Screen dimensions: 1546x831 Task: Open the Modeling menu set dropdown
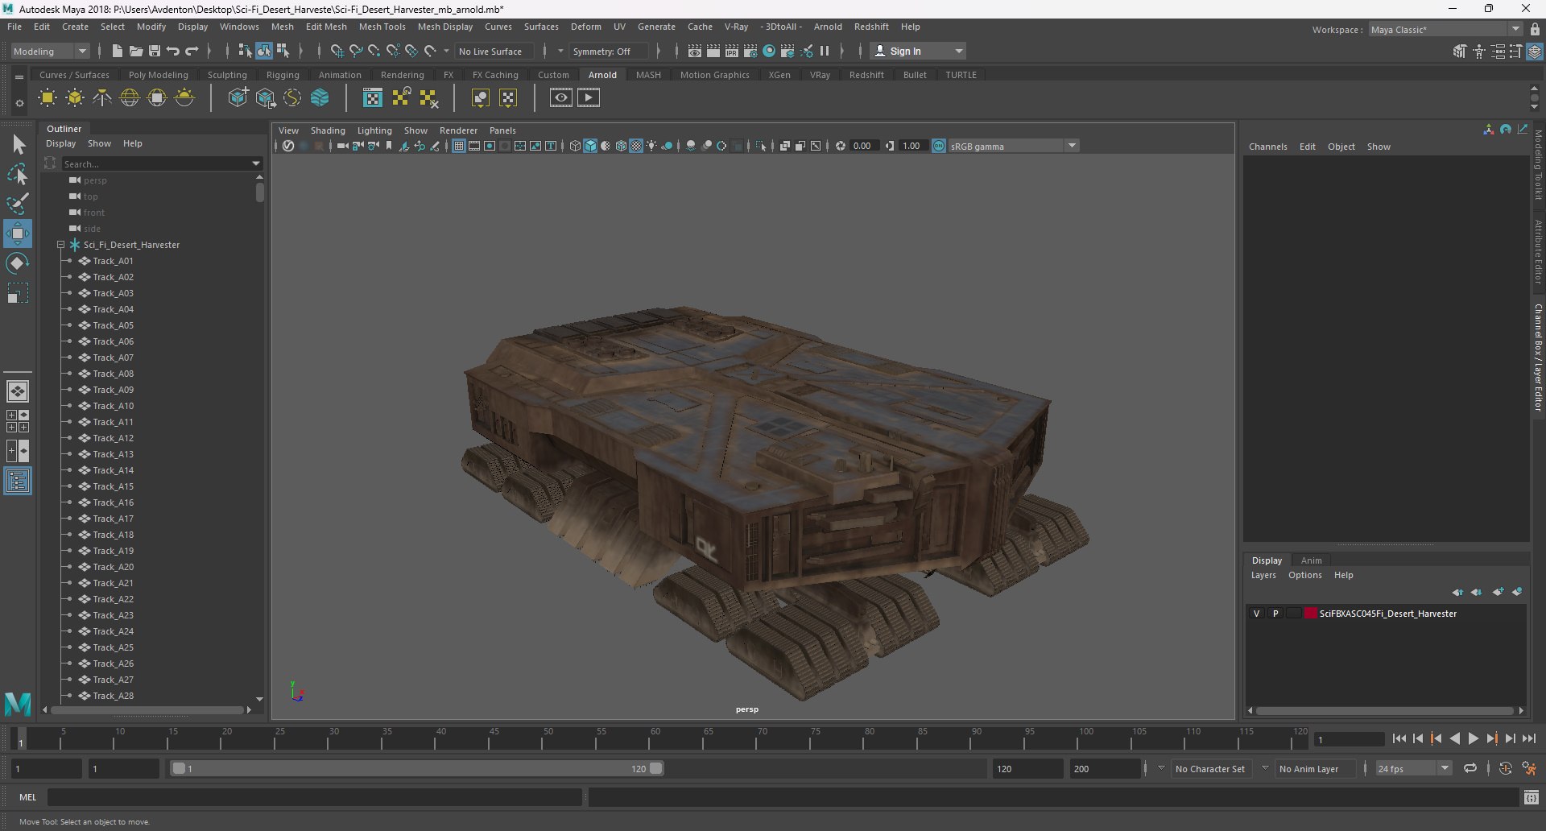point(50,51)
